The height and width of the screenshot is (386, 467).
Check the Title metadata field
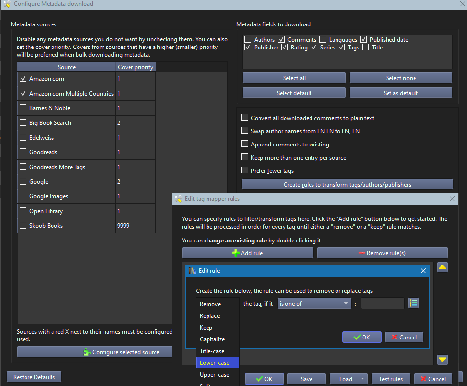coord(365,48)
